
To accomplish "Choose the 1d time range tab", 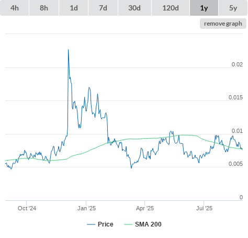I will 74,8.
